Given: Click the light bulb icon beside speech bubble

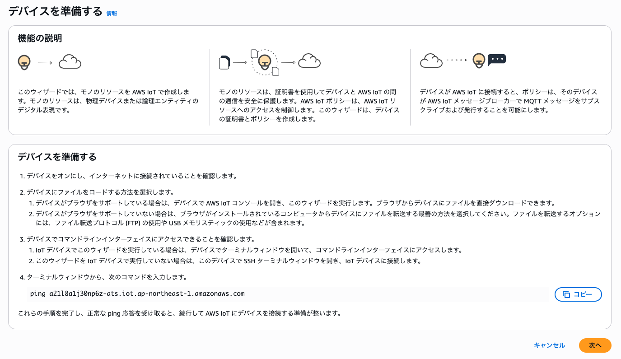Looking at the screenshot, I should 479,61.
